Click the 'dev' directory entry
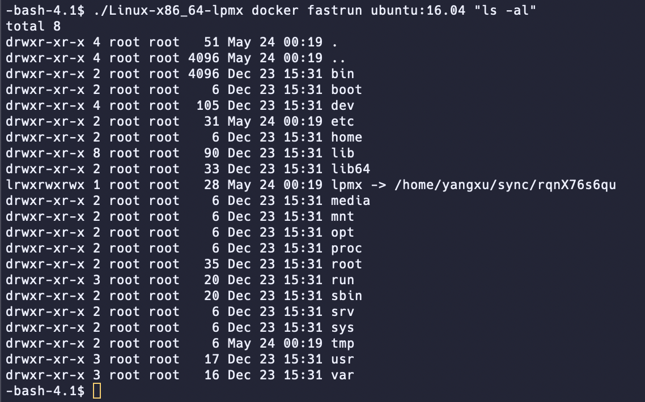The image size is (645, 402). (342, 105)
